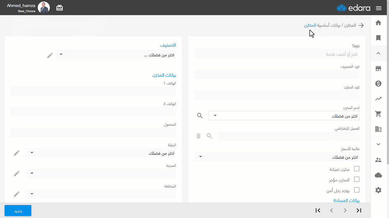Click the الهاتف 1 input field
This screenshot has width=389, height=218.
pyautogui.click(x=93, y=91)
